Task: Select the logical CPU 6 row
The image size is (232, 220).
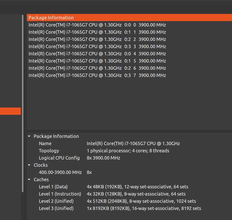Action: click(97, 68)
